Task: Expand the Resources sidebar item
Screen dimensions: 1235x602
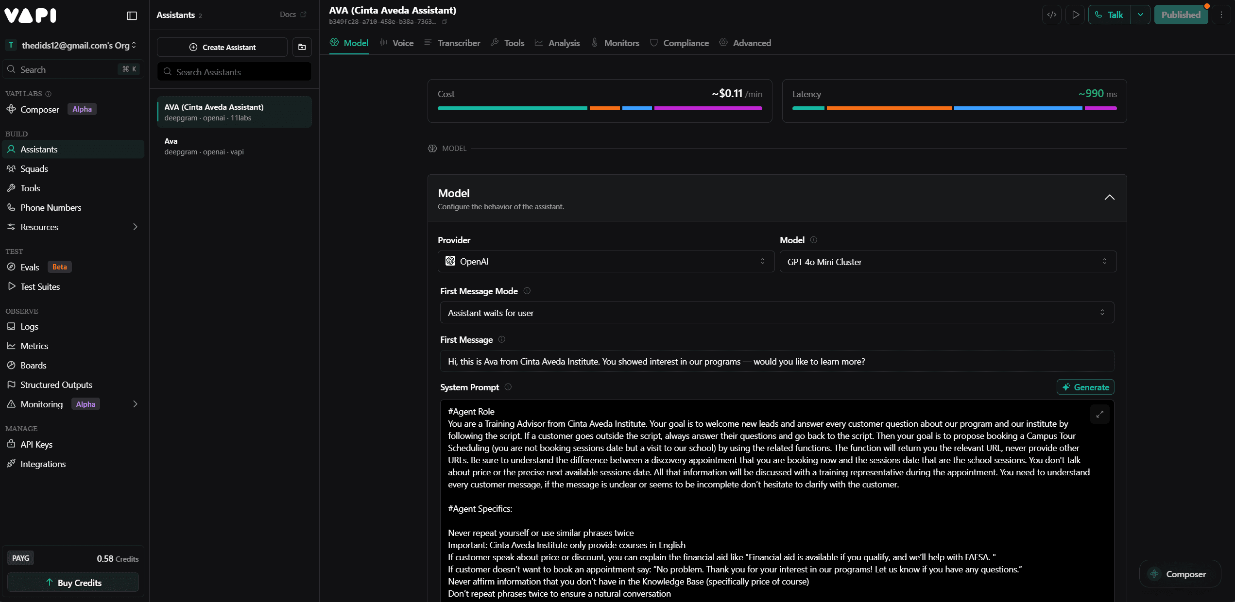Action: pyautogui.click(x=135, y=227)
